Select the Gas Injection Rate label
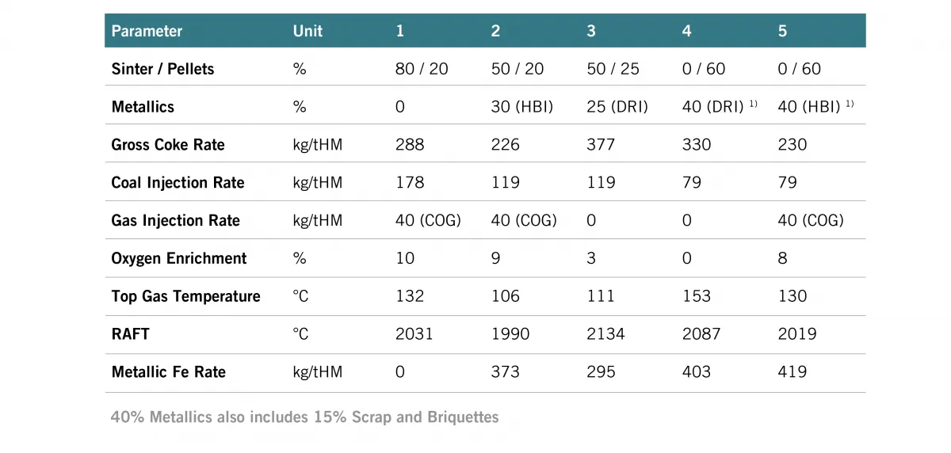This screenshot has height=453, width=951. (175, 221)
